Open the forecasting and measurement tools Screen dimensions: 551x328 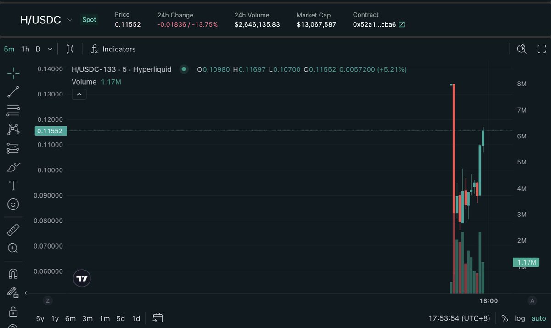13,148
